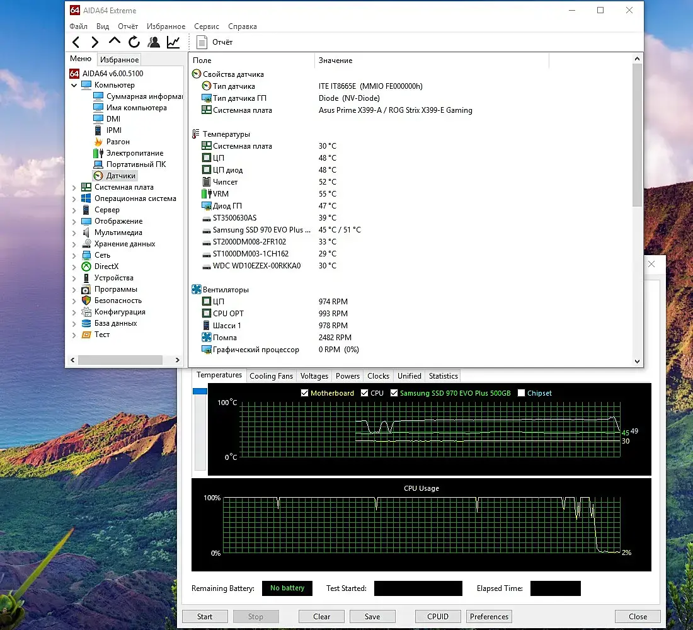Go forward with the right arrow toolbar icon

(94, 42)
